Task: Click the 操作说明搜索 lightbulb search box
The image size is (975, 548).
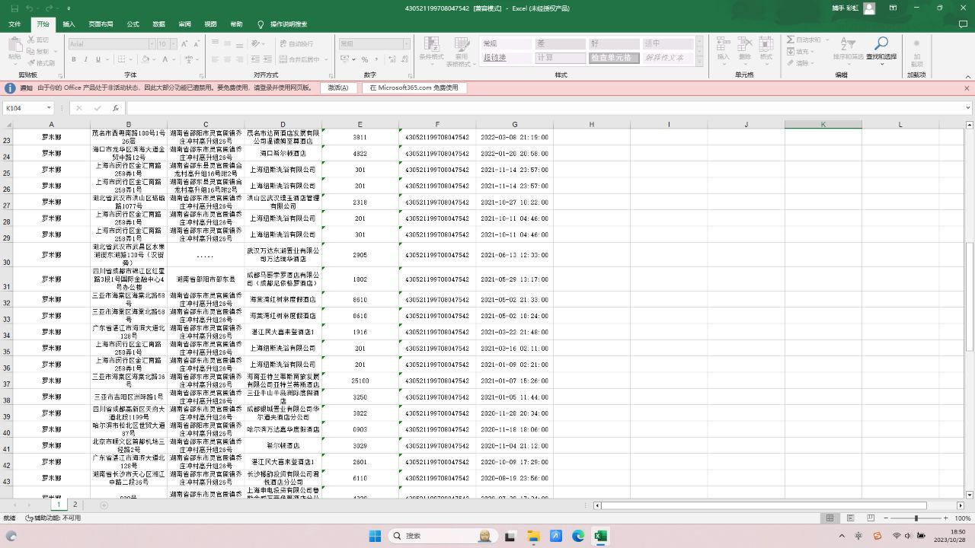Action: click(283, 24)
